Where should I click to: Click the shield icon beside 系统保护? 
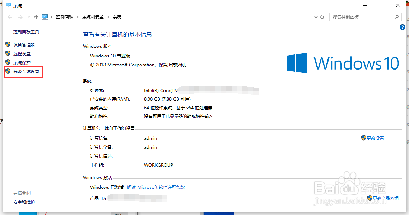8,62
